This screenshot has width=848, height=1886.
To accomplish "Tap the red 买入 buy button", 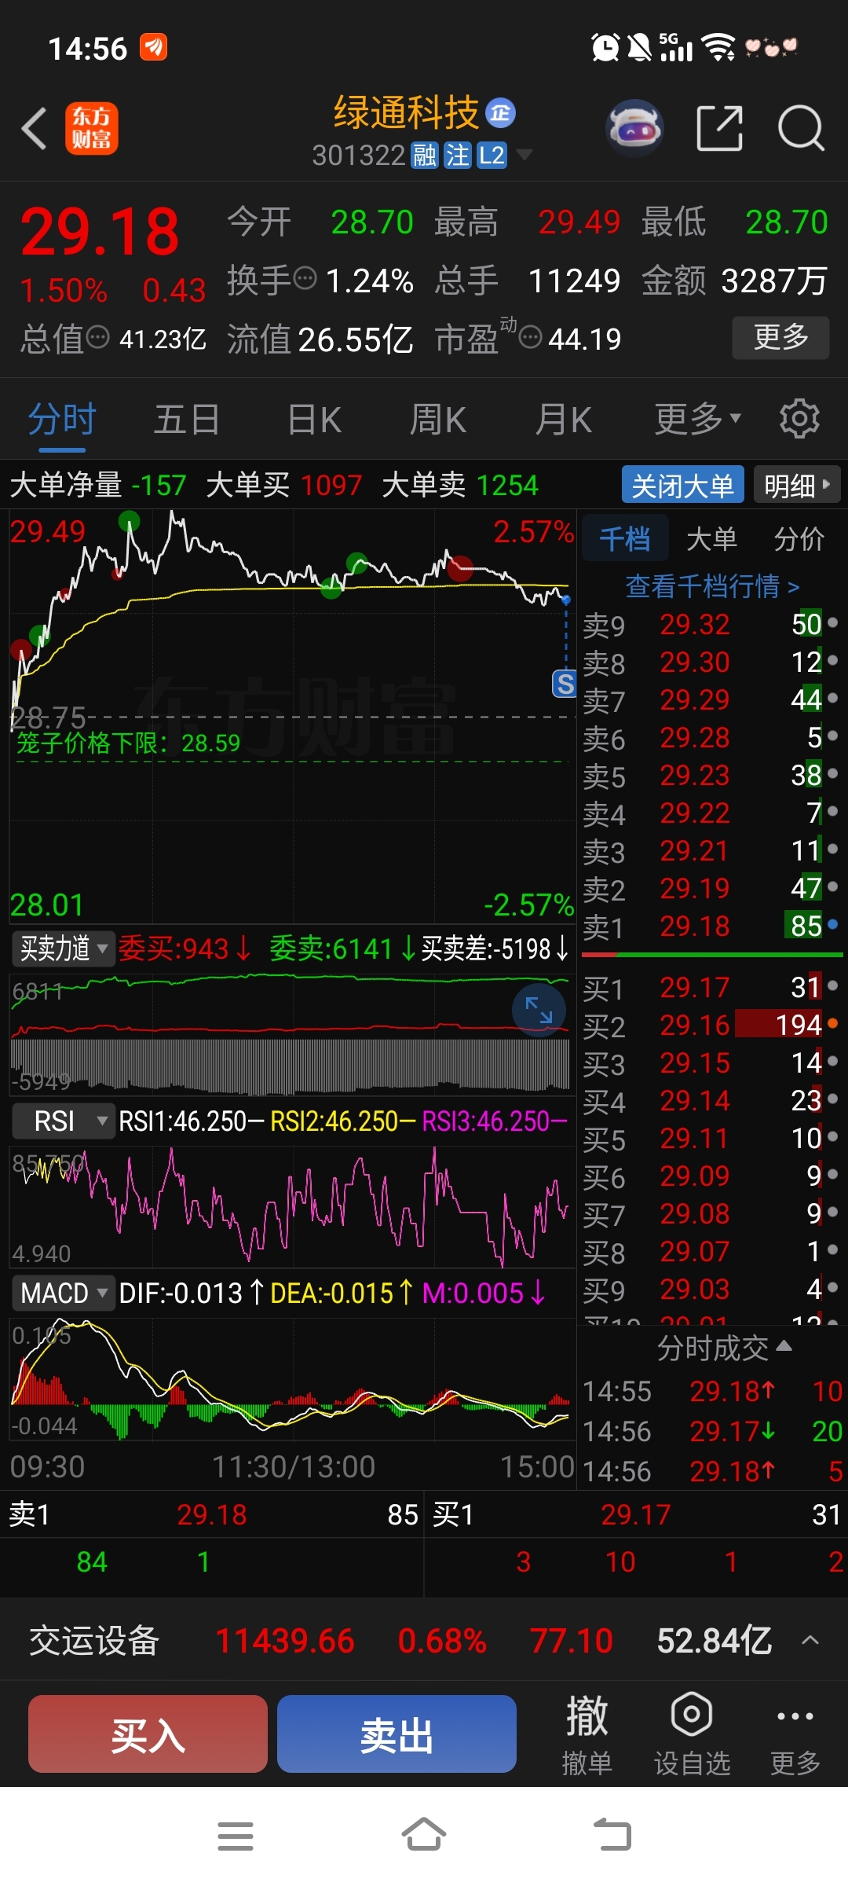I will coord(148,1734).
